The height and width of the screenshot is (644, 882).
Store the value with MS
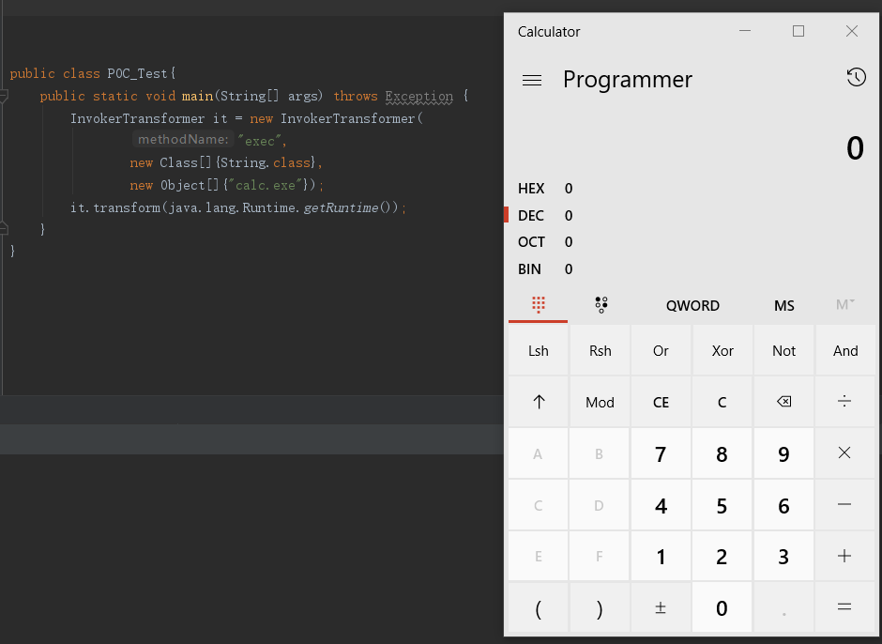(783, 306)
